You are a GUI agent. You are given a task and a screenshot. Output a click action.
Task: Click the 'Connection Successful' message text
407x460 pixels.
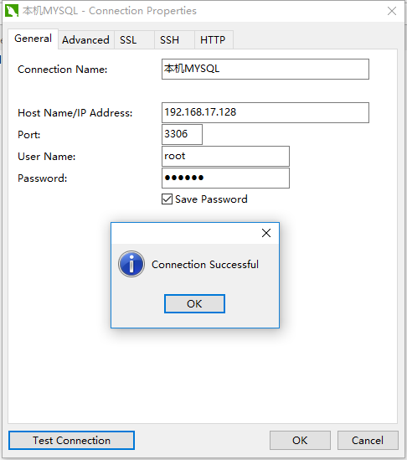pos(205,264)
